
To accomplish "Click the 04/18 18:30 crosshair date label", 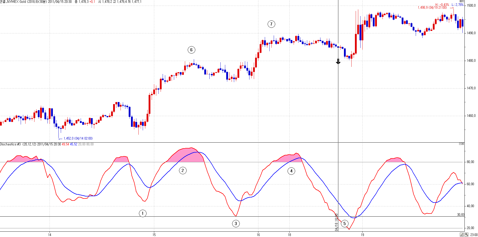I will 336,222.
